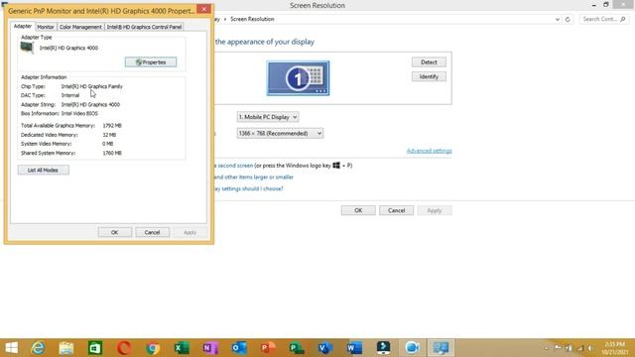Click the adapter Properties button
Screen dimensions: 635x357
click(x=151, y=62)
